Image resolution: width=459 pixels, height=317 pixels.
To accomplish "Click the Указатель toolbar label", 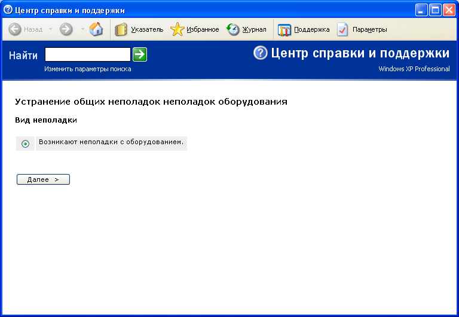I will pos(147,29).
